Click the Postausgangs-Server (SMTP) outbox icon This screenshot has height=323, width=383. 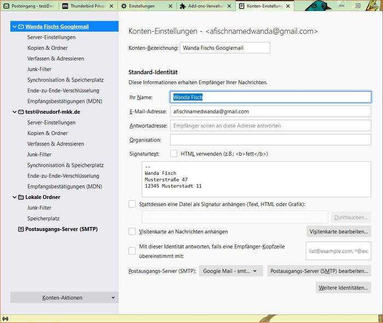point(21,229)
